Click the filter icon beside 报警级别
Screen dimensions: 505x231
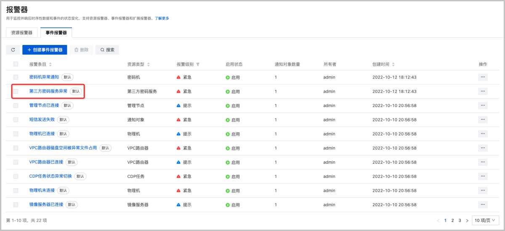[198, 65]
